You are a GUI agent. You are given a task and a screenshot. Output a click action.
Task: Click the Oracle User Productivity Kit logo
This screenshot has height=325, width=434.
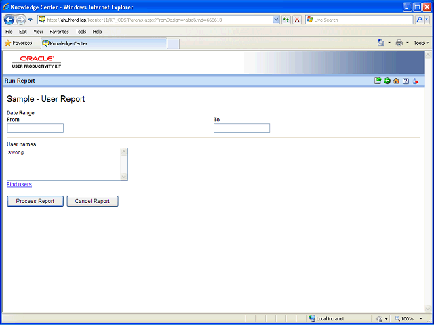point(37,62)
